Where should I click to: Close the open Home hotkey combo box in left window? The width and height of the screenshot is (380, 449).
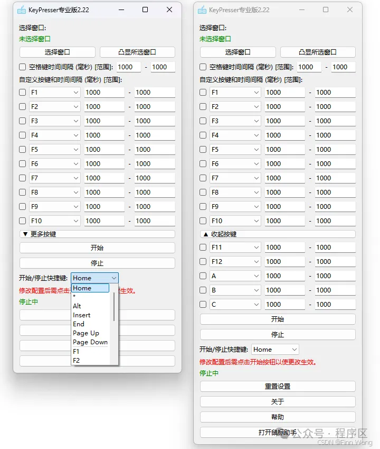[94, 278]
